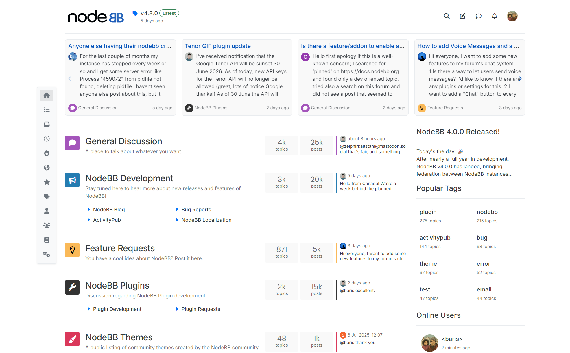
Task: Open Popular flame icon in sidebar
Action: [x=47, y=153]
